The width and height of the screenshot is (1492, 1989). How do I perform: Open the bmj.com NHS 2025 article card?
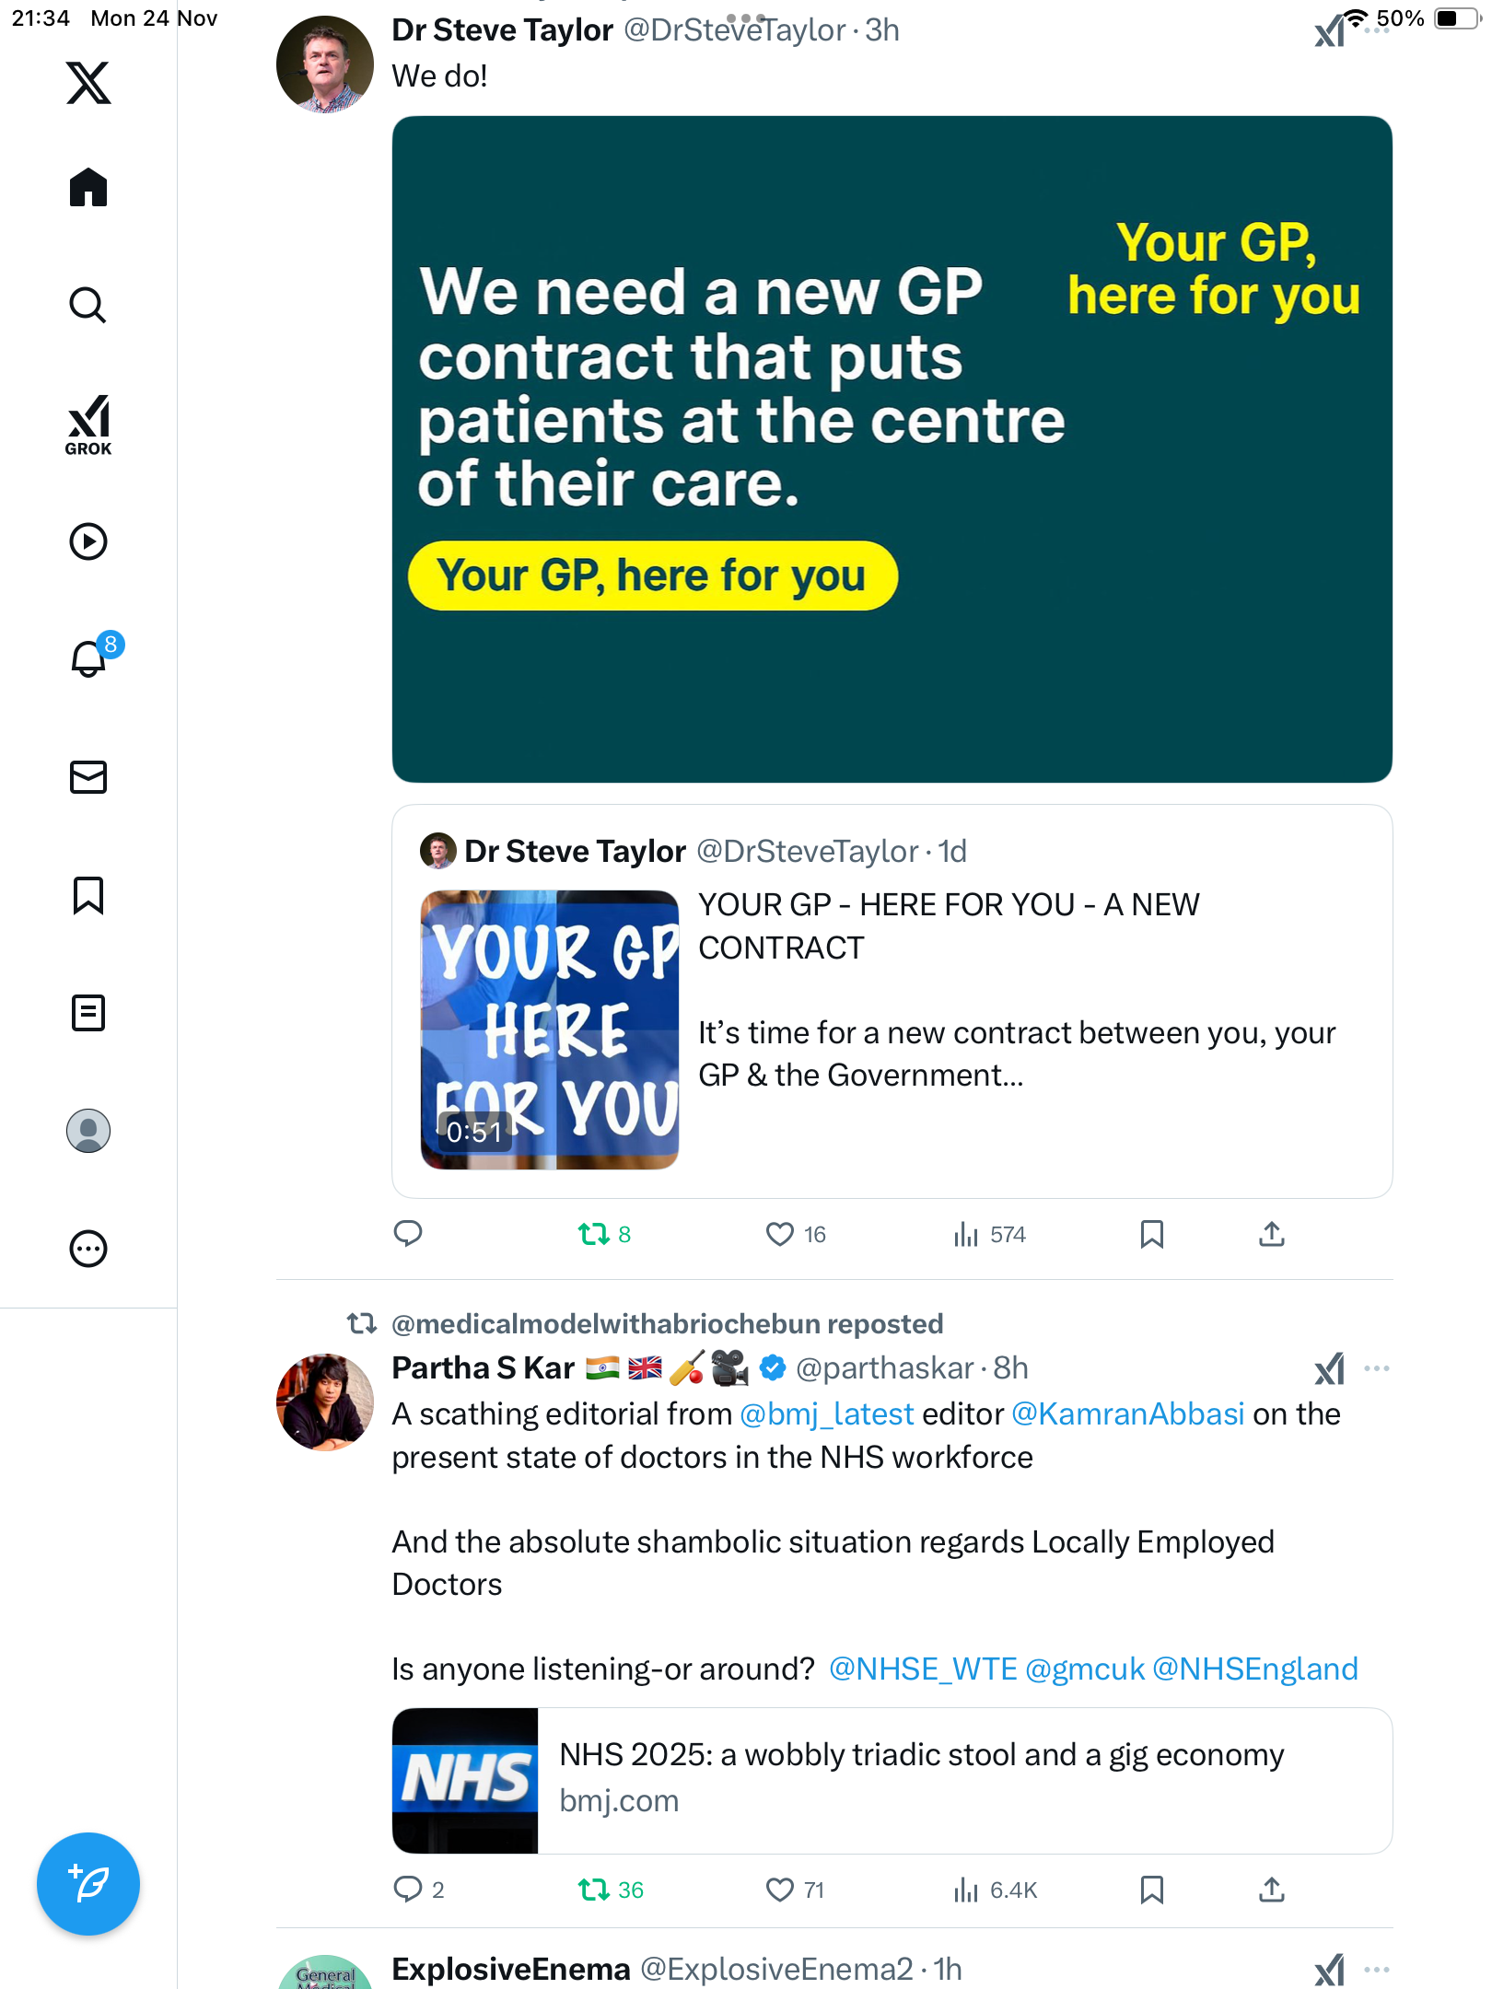[892, 1780]
